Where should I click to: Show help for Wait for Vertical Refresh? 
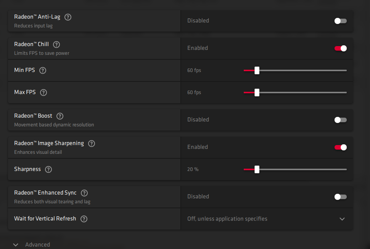pyautogui.click(x=84, y=219)
